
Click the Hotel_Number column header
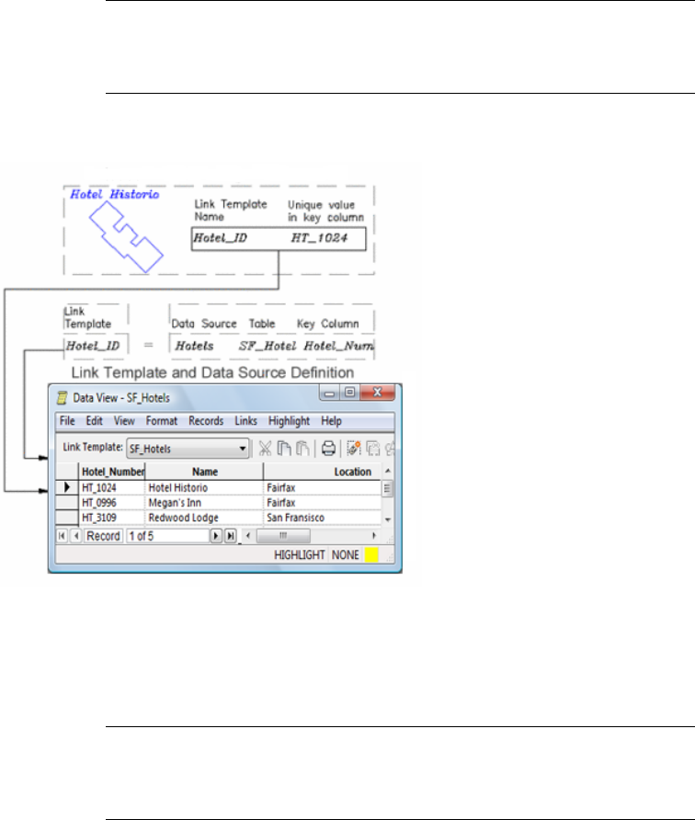coord(112,472)
